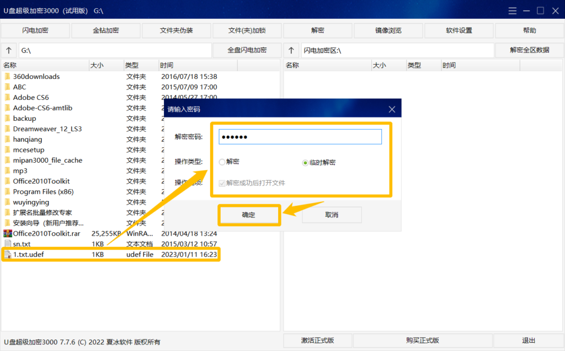Open the 金钻加密 toolbar item
Image resolution: width=565 pixels, height=351 pixels.
[x=106, y=30]
